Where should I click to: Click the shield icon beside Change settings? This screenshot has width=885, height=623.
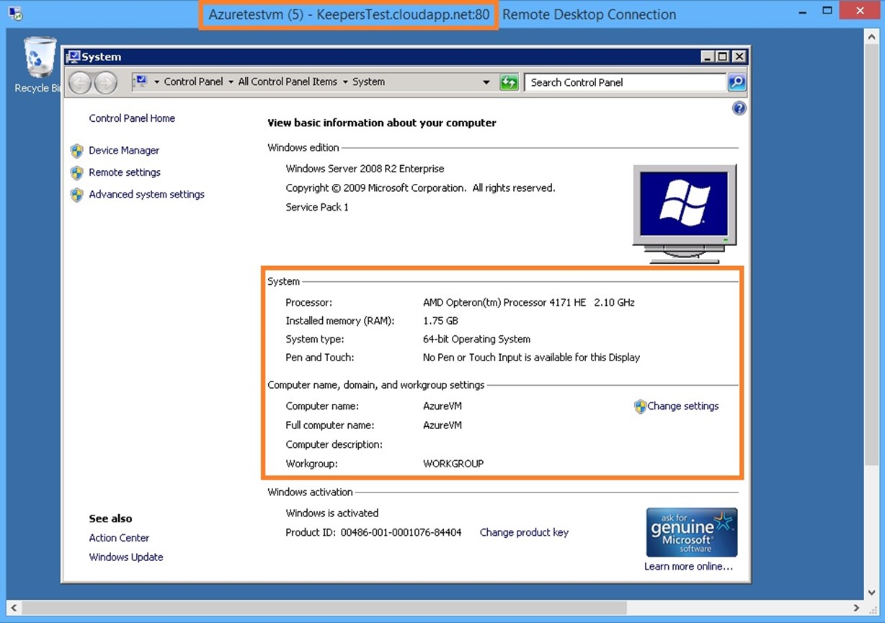tap(640, 407)
